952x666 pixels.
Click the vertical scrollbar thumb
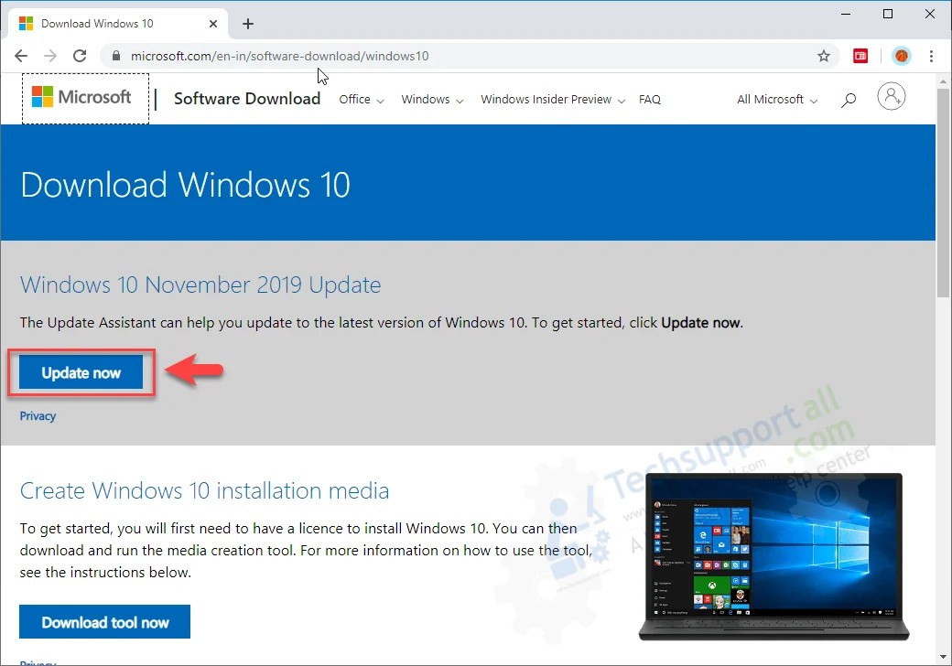[943, 192]
